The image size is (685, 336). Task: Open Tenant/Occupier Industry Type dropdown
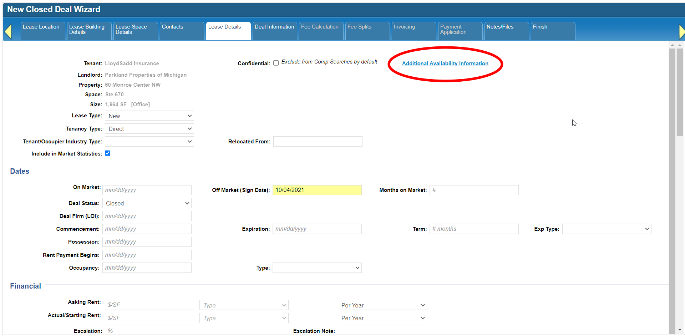tap(149, 142)
